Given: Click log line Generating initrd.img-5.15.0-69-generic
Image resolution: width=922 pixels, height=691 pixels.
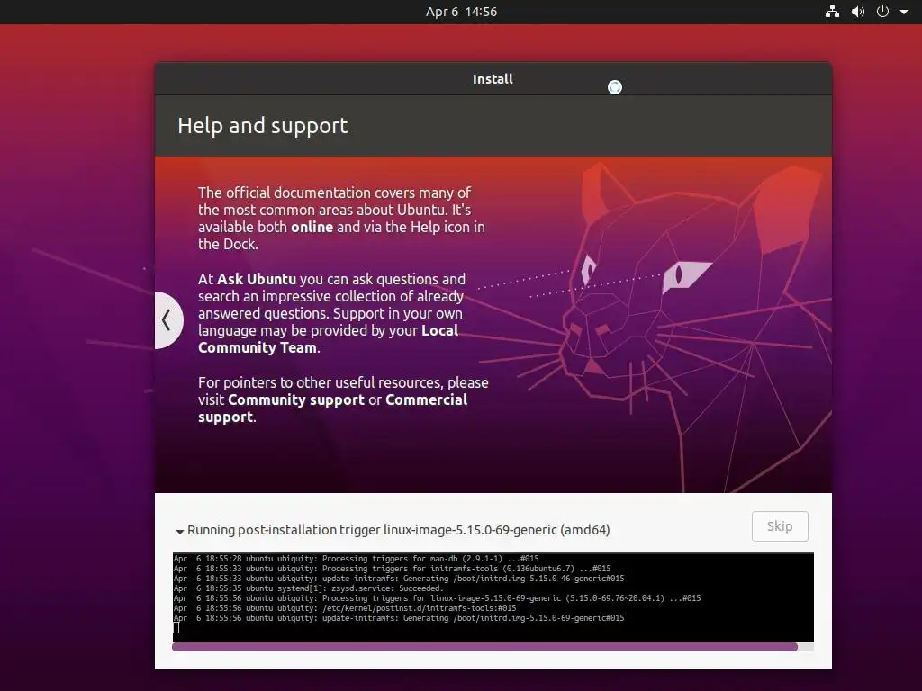Looking at the screenshot, I should 399,618.
